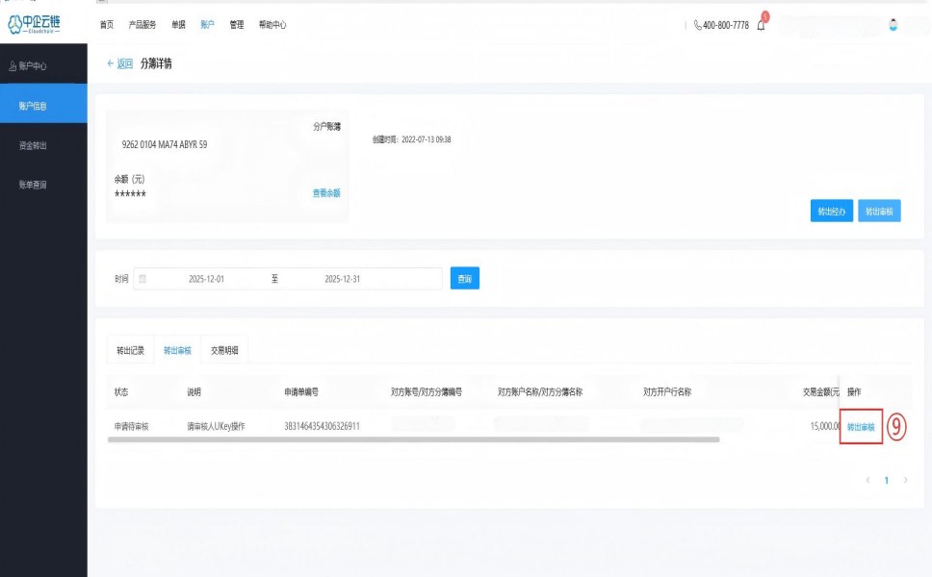Viewport: 932px width, 577px height.
Task: Click the phone icon beside 400-800-7778
Action: coord(697,25)
